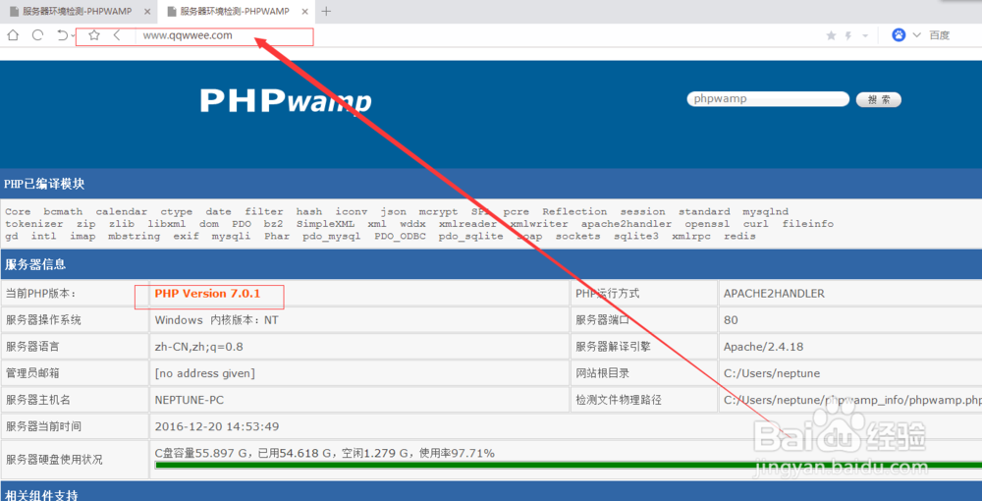
Task: Click the mbstring module name
Action: [134, 236]
